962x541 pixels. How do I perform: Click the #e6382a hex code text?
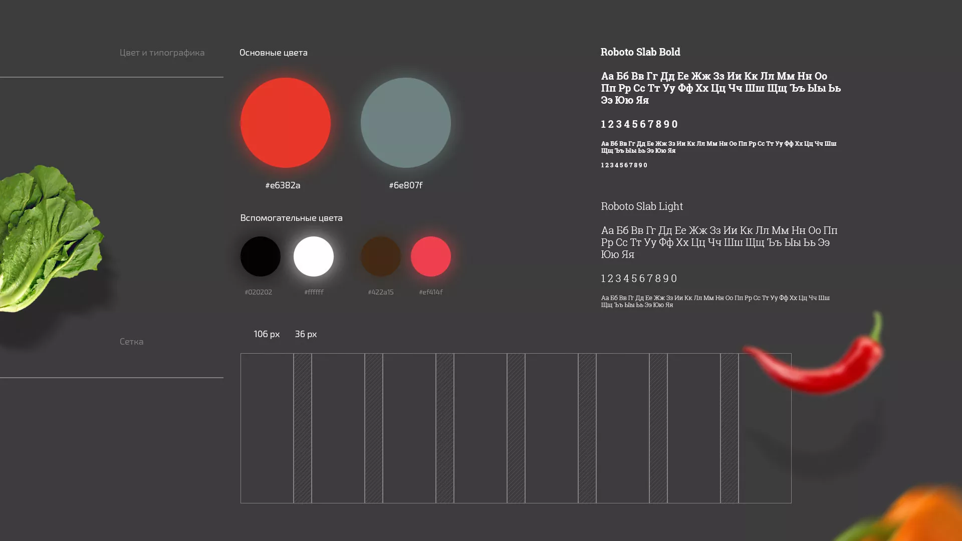click(x=283, y=185)
